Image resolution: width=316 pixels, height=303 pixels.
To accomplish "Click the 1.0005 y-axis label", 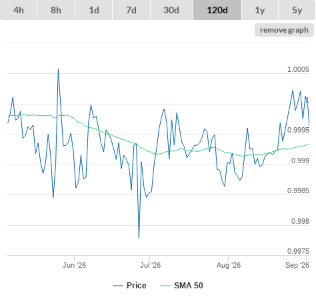I will (x=298, y=69).
